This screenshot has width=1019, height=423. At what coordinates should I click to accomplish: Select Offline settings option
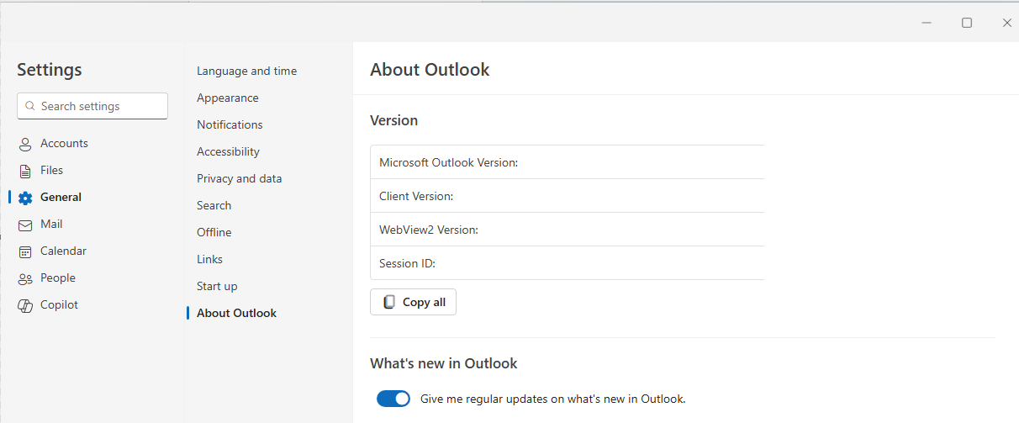214,233
